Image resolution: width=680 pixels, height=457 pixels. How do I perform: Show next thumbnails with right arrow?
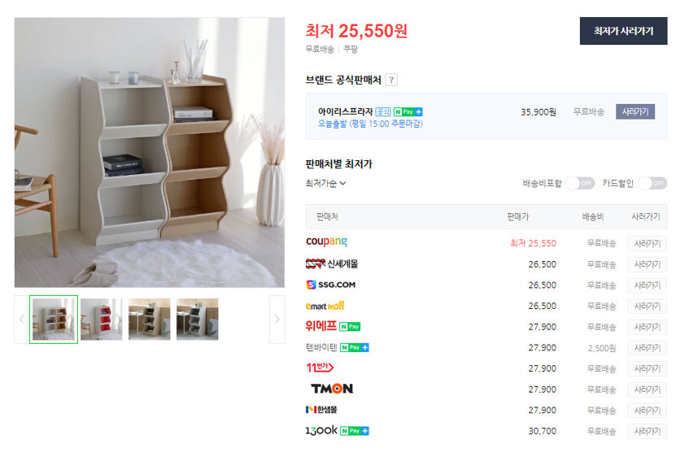(x=277, y=319)
